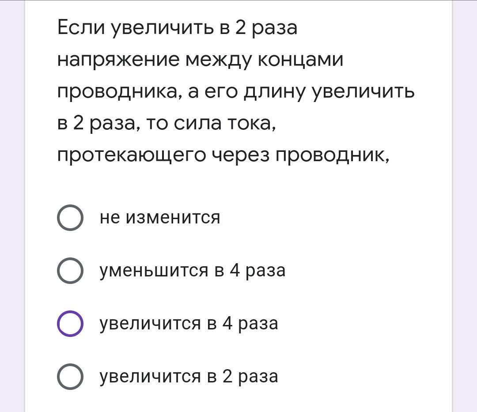Click the line 'протекающего через проводник,'
This screenshot has width=477, height=412.
coord(223,156)
